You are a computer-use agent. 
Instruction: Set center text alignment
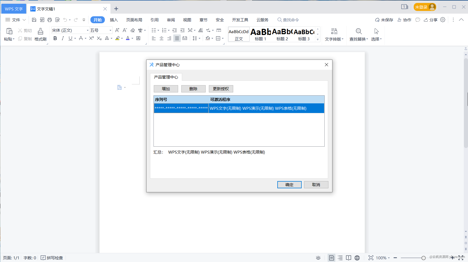click(x=162, y=38)
